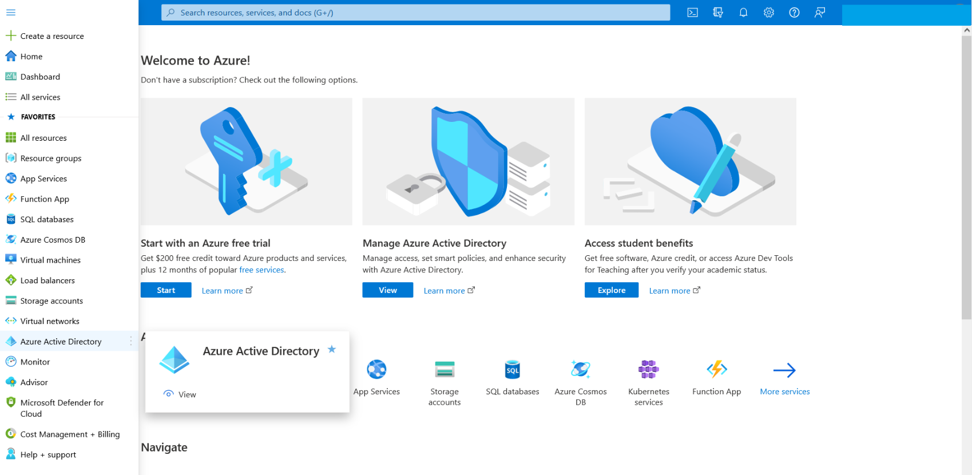
Task: Click the More services arrow icon
Action: point(785,370)
